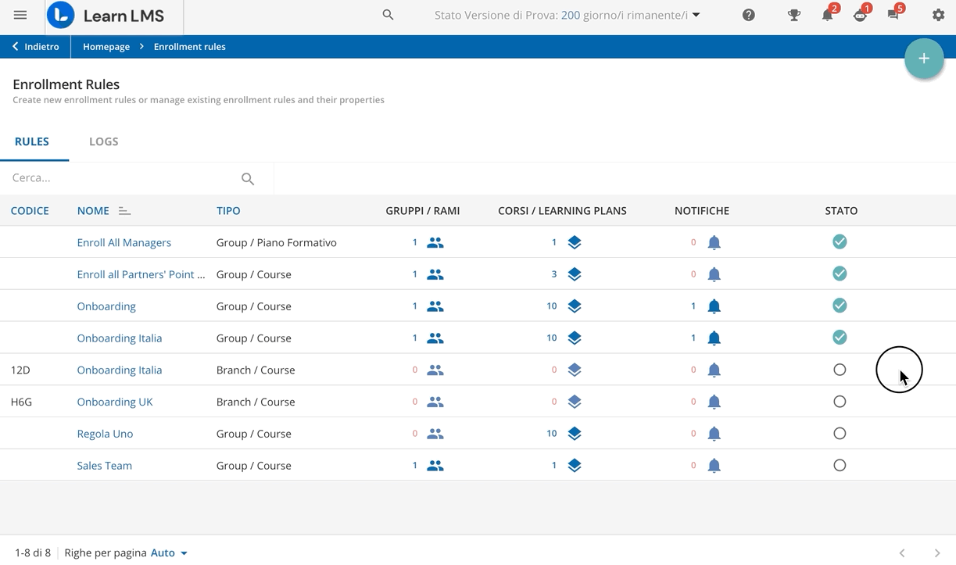Activate the Sales Team rule status
956x565 pixels.
point(840,466)
